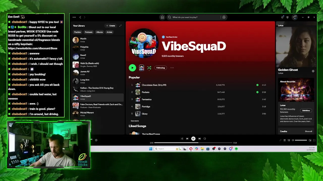Show all credits
The width and height of the screenshot is (323, 181).
(308, 131)
